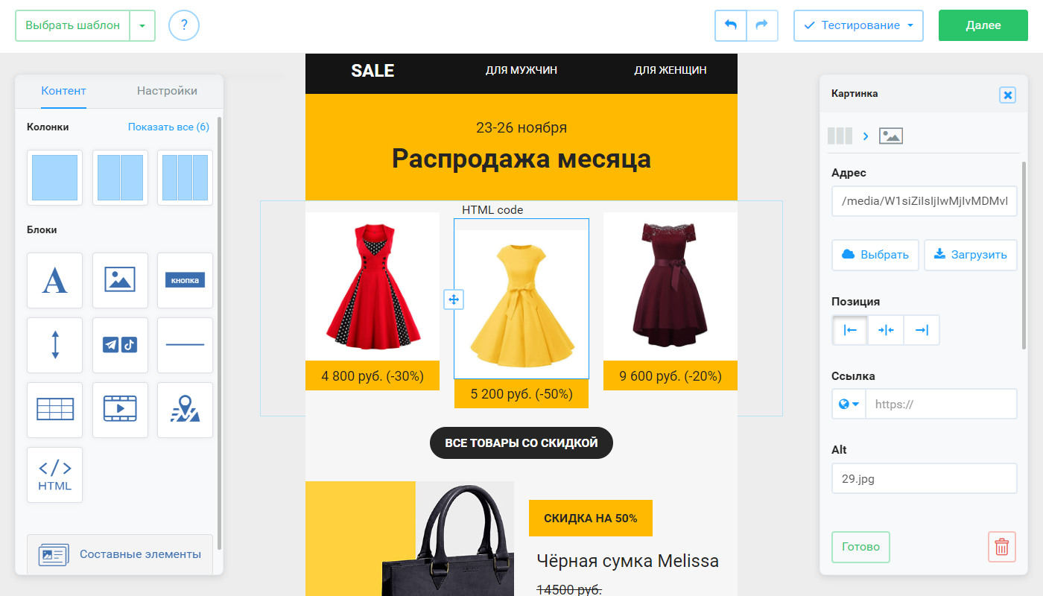Open the template chooser dropdown arrow
The width and height of the screenshot is (1043, 596).
(x=142, y=25)
